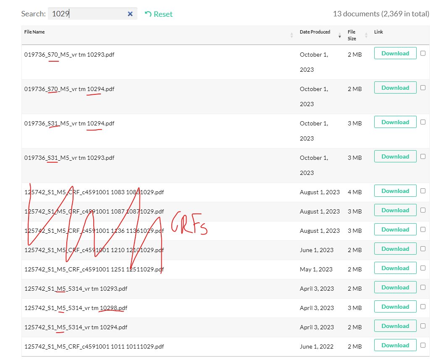This screenshot has width=444, height=362.
Task: Click the File Name column header
Action: click(x=34, y=32)
